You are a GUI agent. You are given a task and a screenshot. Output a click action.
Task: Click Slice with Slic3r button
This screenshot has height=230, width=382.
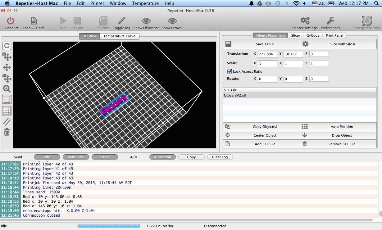click(338, 44)
